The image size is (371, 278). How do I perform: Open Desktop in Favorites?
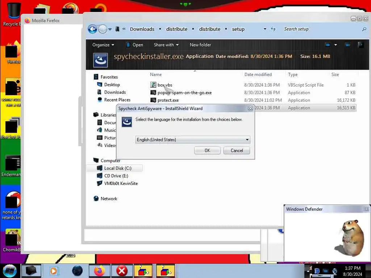[x=112, y=84]
